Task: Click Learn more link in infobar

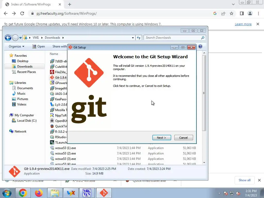Action: point(243,24)
